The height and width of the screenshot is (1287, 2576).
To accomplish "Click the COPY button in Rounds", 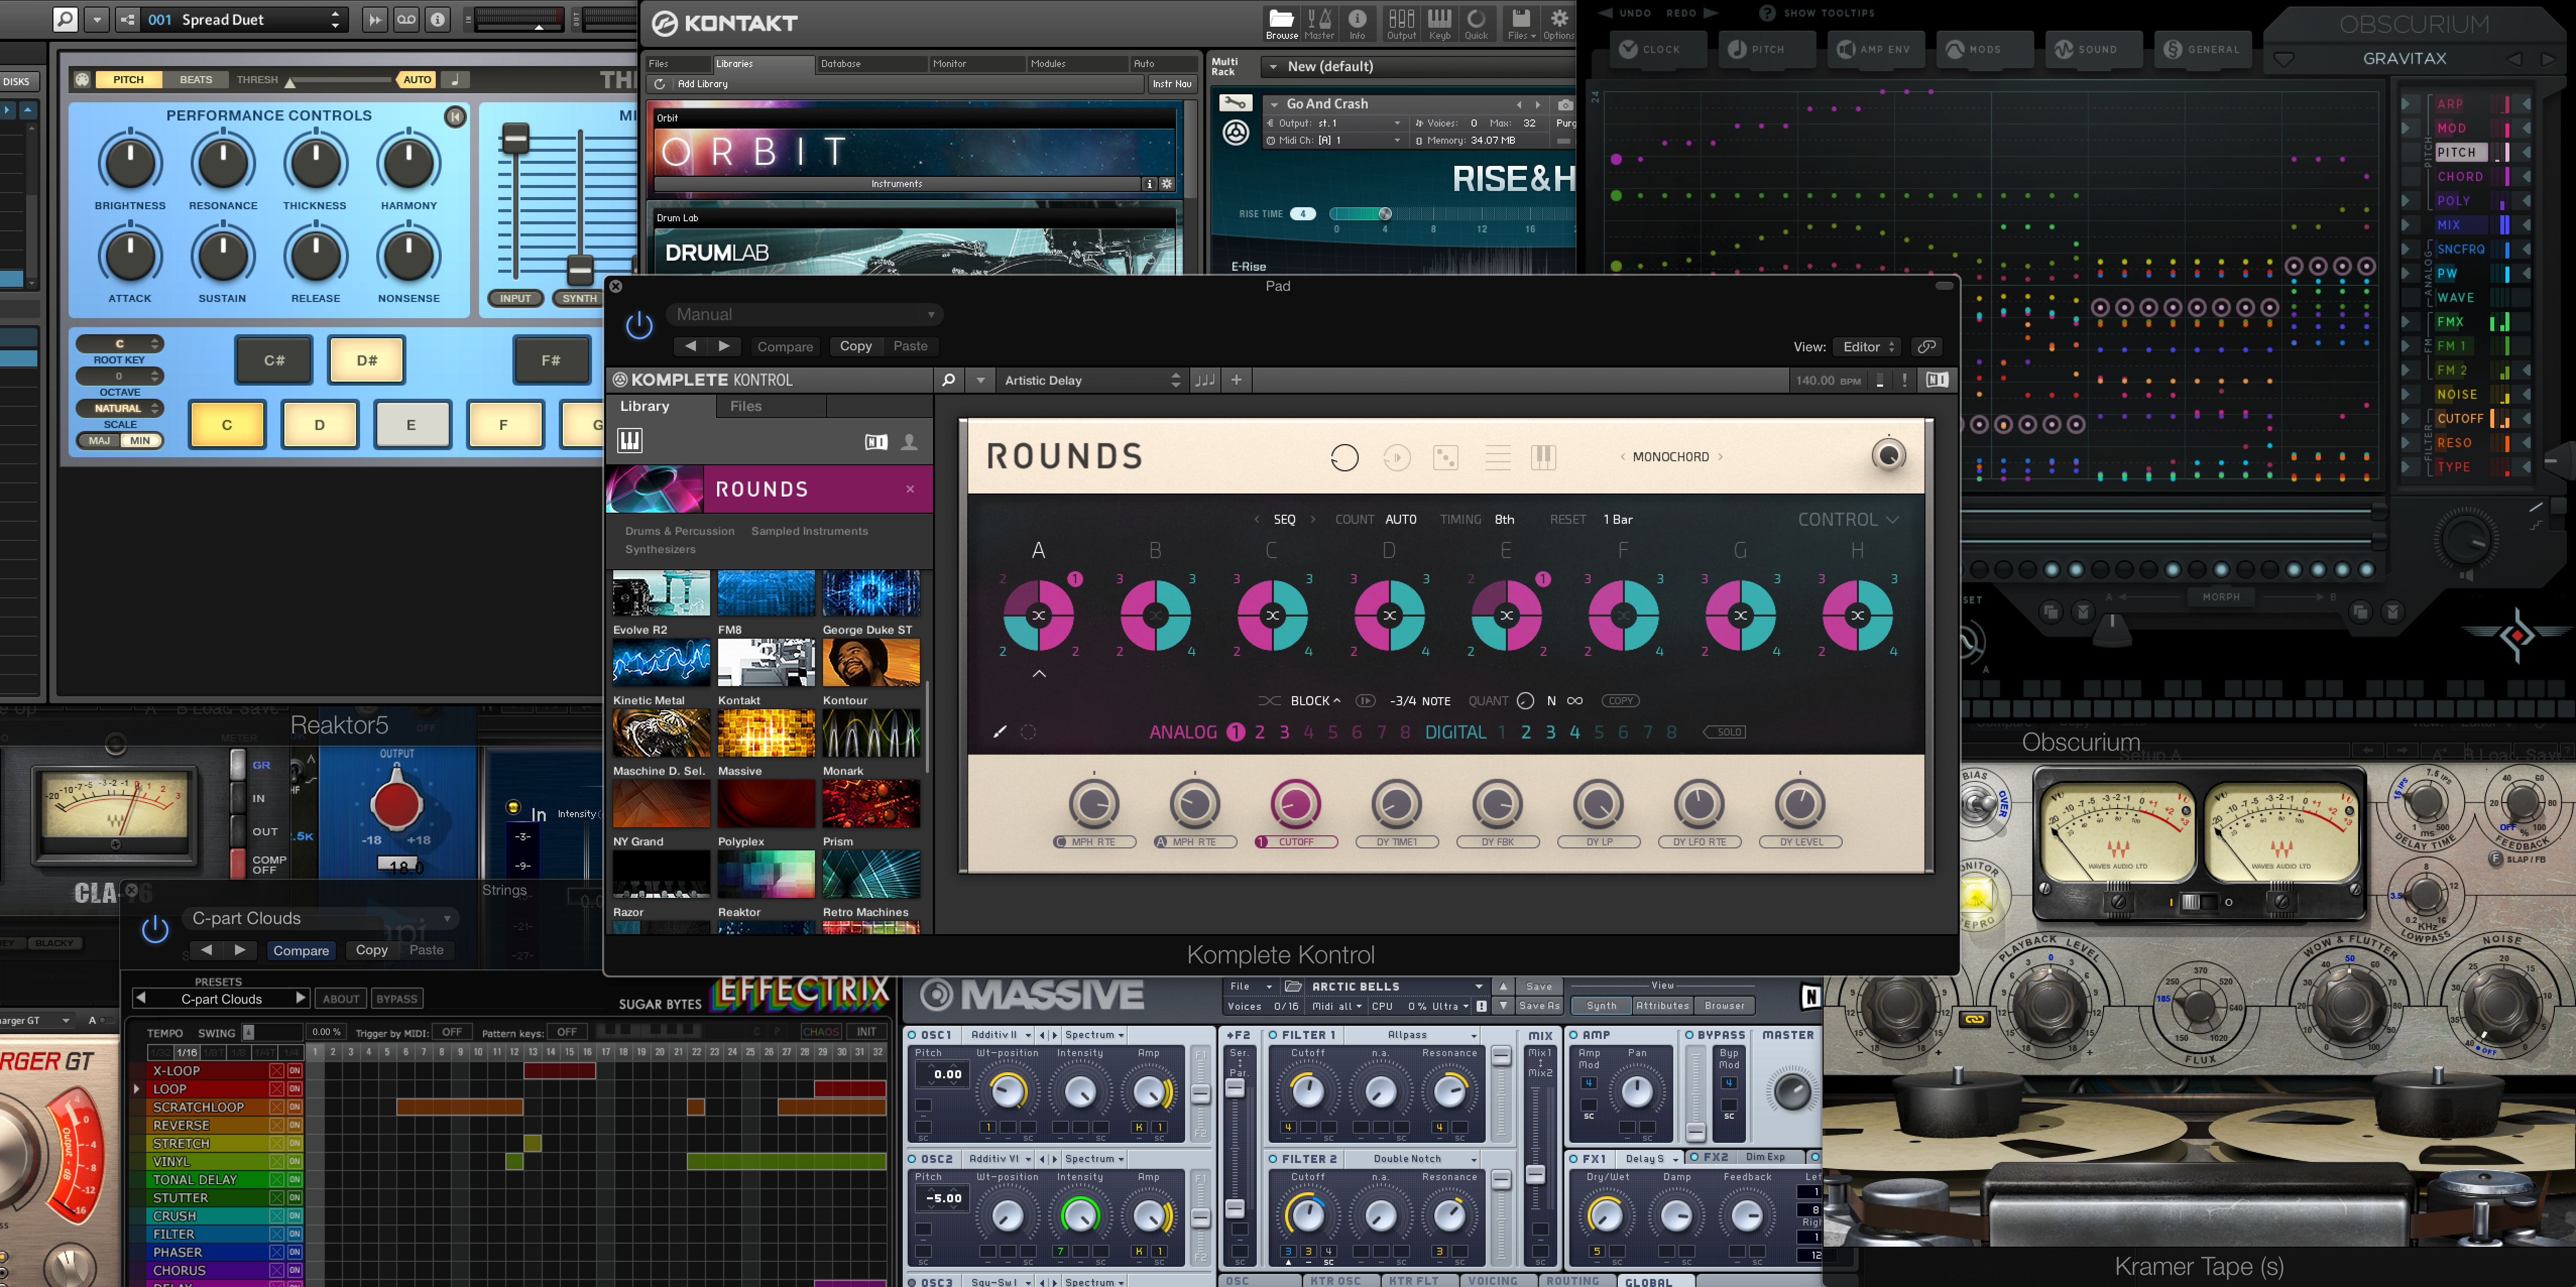I will [1620, 701].
